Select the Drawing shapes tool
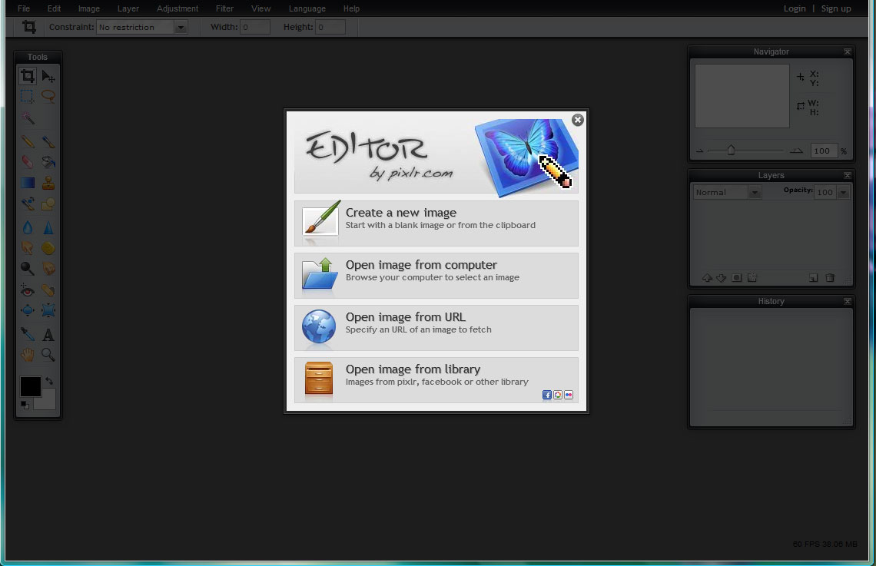The image size is (876, 566). click(48, 204)
